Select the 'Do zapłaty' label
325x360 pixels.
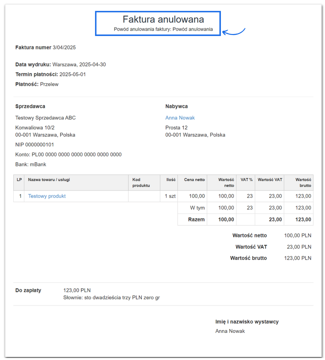28,290
